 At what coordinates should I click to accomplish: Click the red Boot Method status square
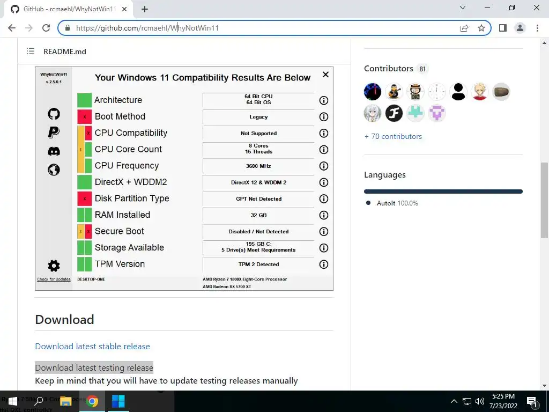84,116
